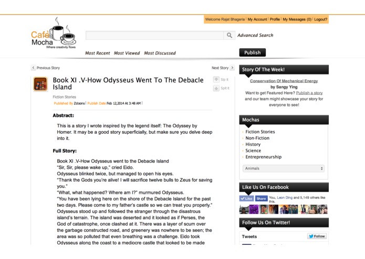Click the Next Story text link

tap(220, 68)
